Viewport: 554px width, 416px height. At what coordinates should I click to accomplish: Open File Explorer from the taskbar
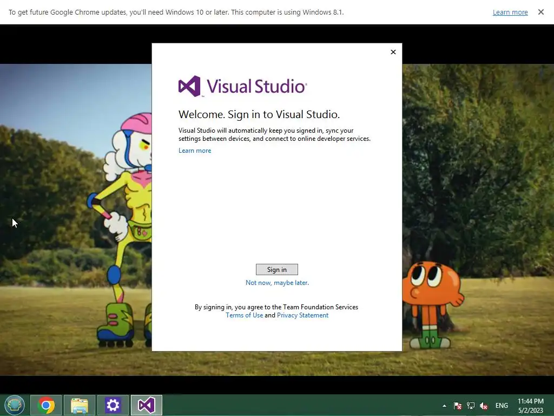click(80, 405)
